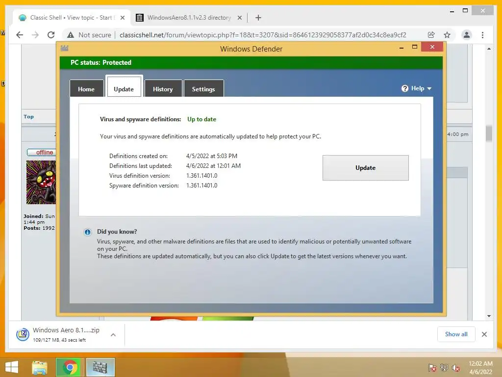This screenshot has width=502, height=377.
Task: Minimize the Windows Defender window
Action: 402,48
